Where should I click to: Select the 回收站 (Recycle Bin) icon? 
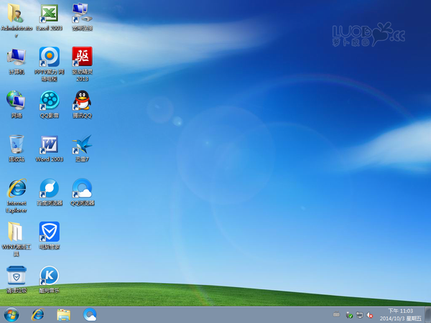(17, 149)
